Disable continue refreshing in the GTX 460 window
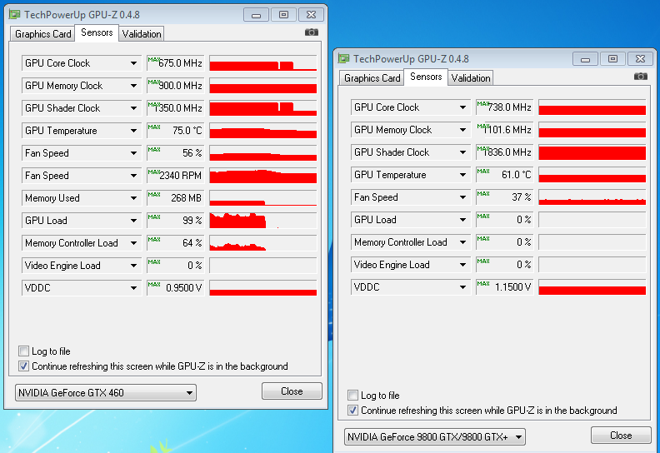 (x=24, y=366)
